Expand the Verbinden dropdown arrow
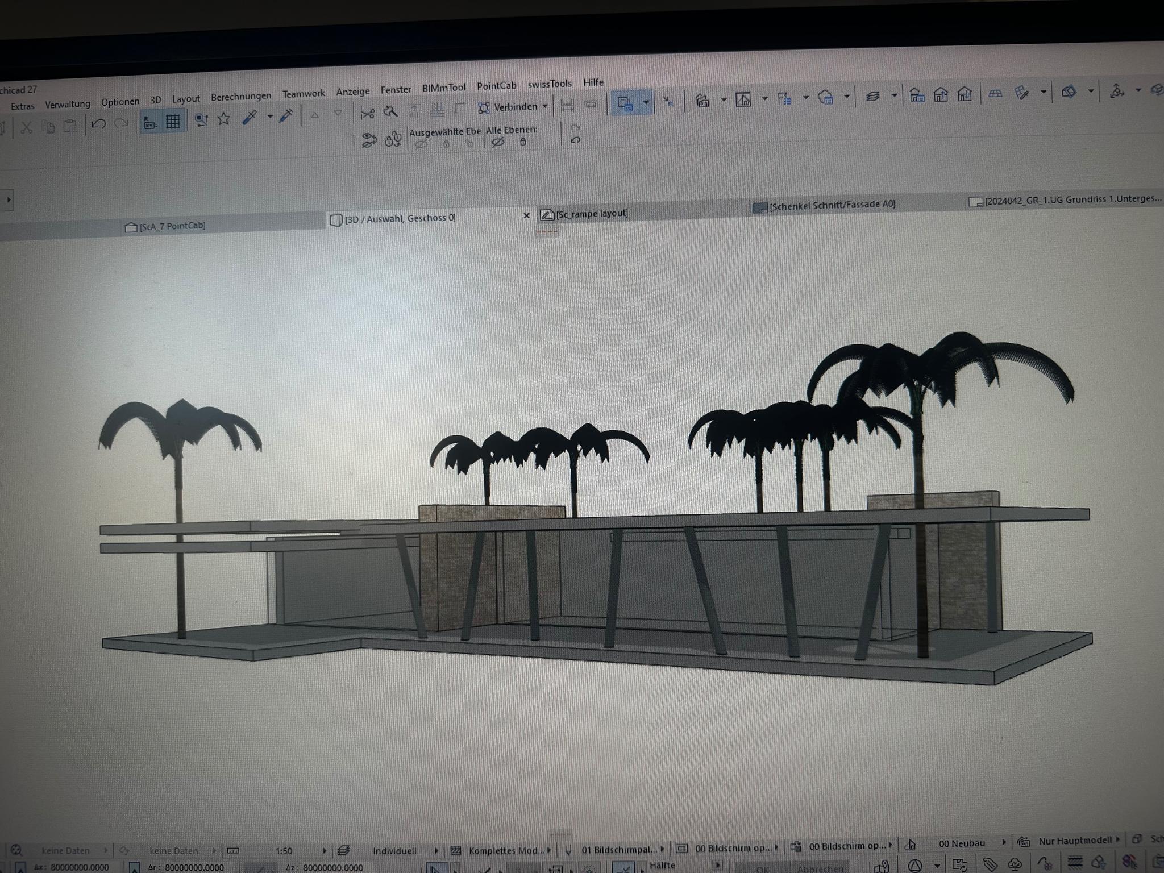Image resolution: width=1164 pixels, height=873 pixels. pyautogui.click(x=545, y=106)
